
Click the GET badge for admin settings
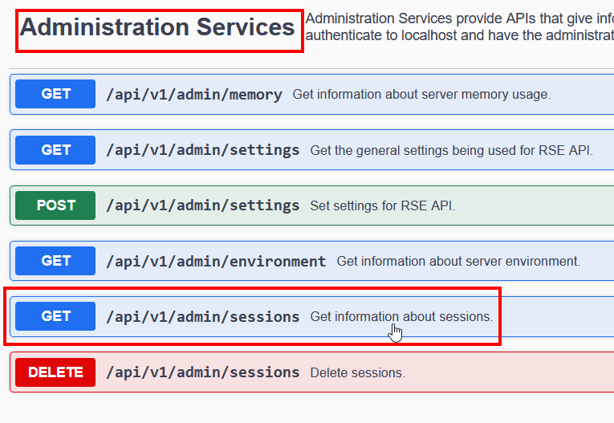pyautogui.click(x=55, y=150)
